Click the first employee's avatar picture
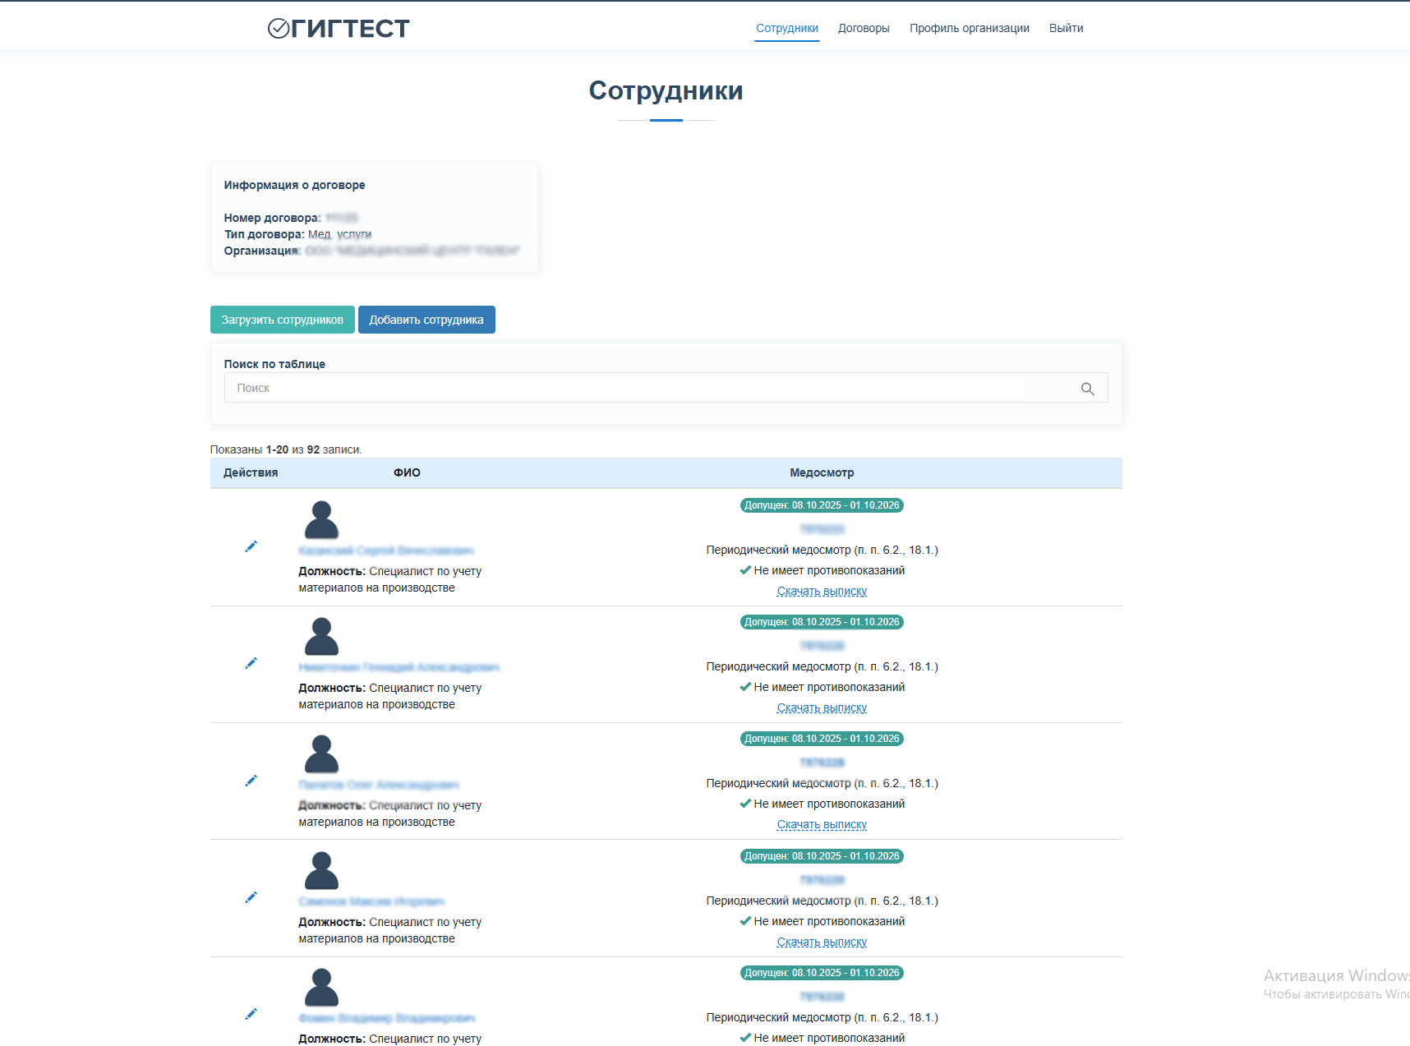This screenshot has width=1410, height=1046. 321,519
